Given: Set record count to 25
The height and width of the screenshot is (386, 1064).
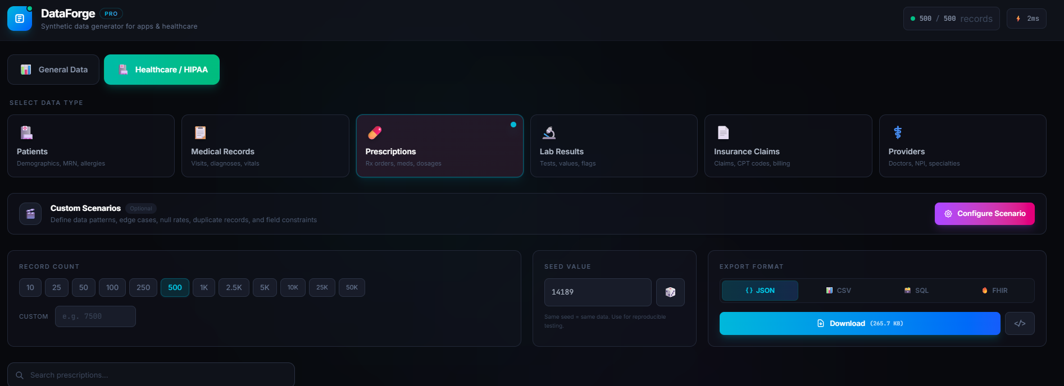Looking at the screenshot, I should click(x=57, y=288).
